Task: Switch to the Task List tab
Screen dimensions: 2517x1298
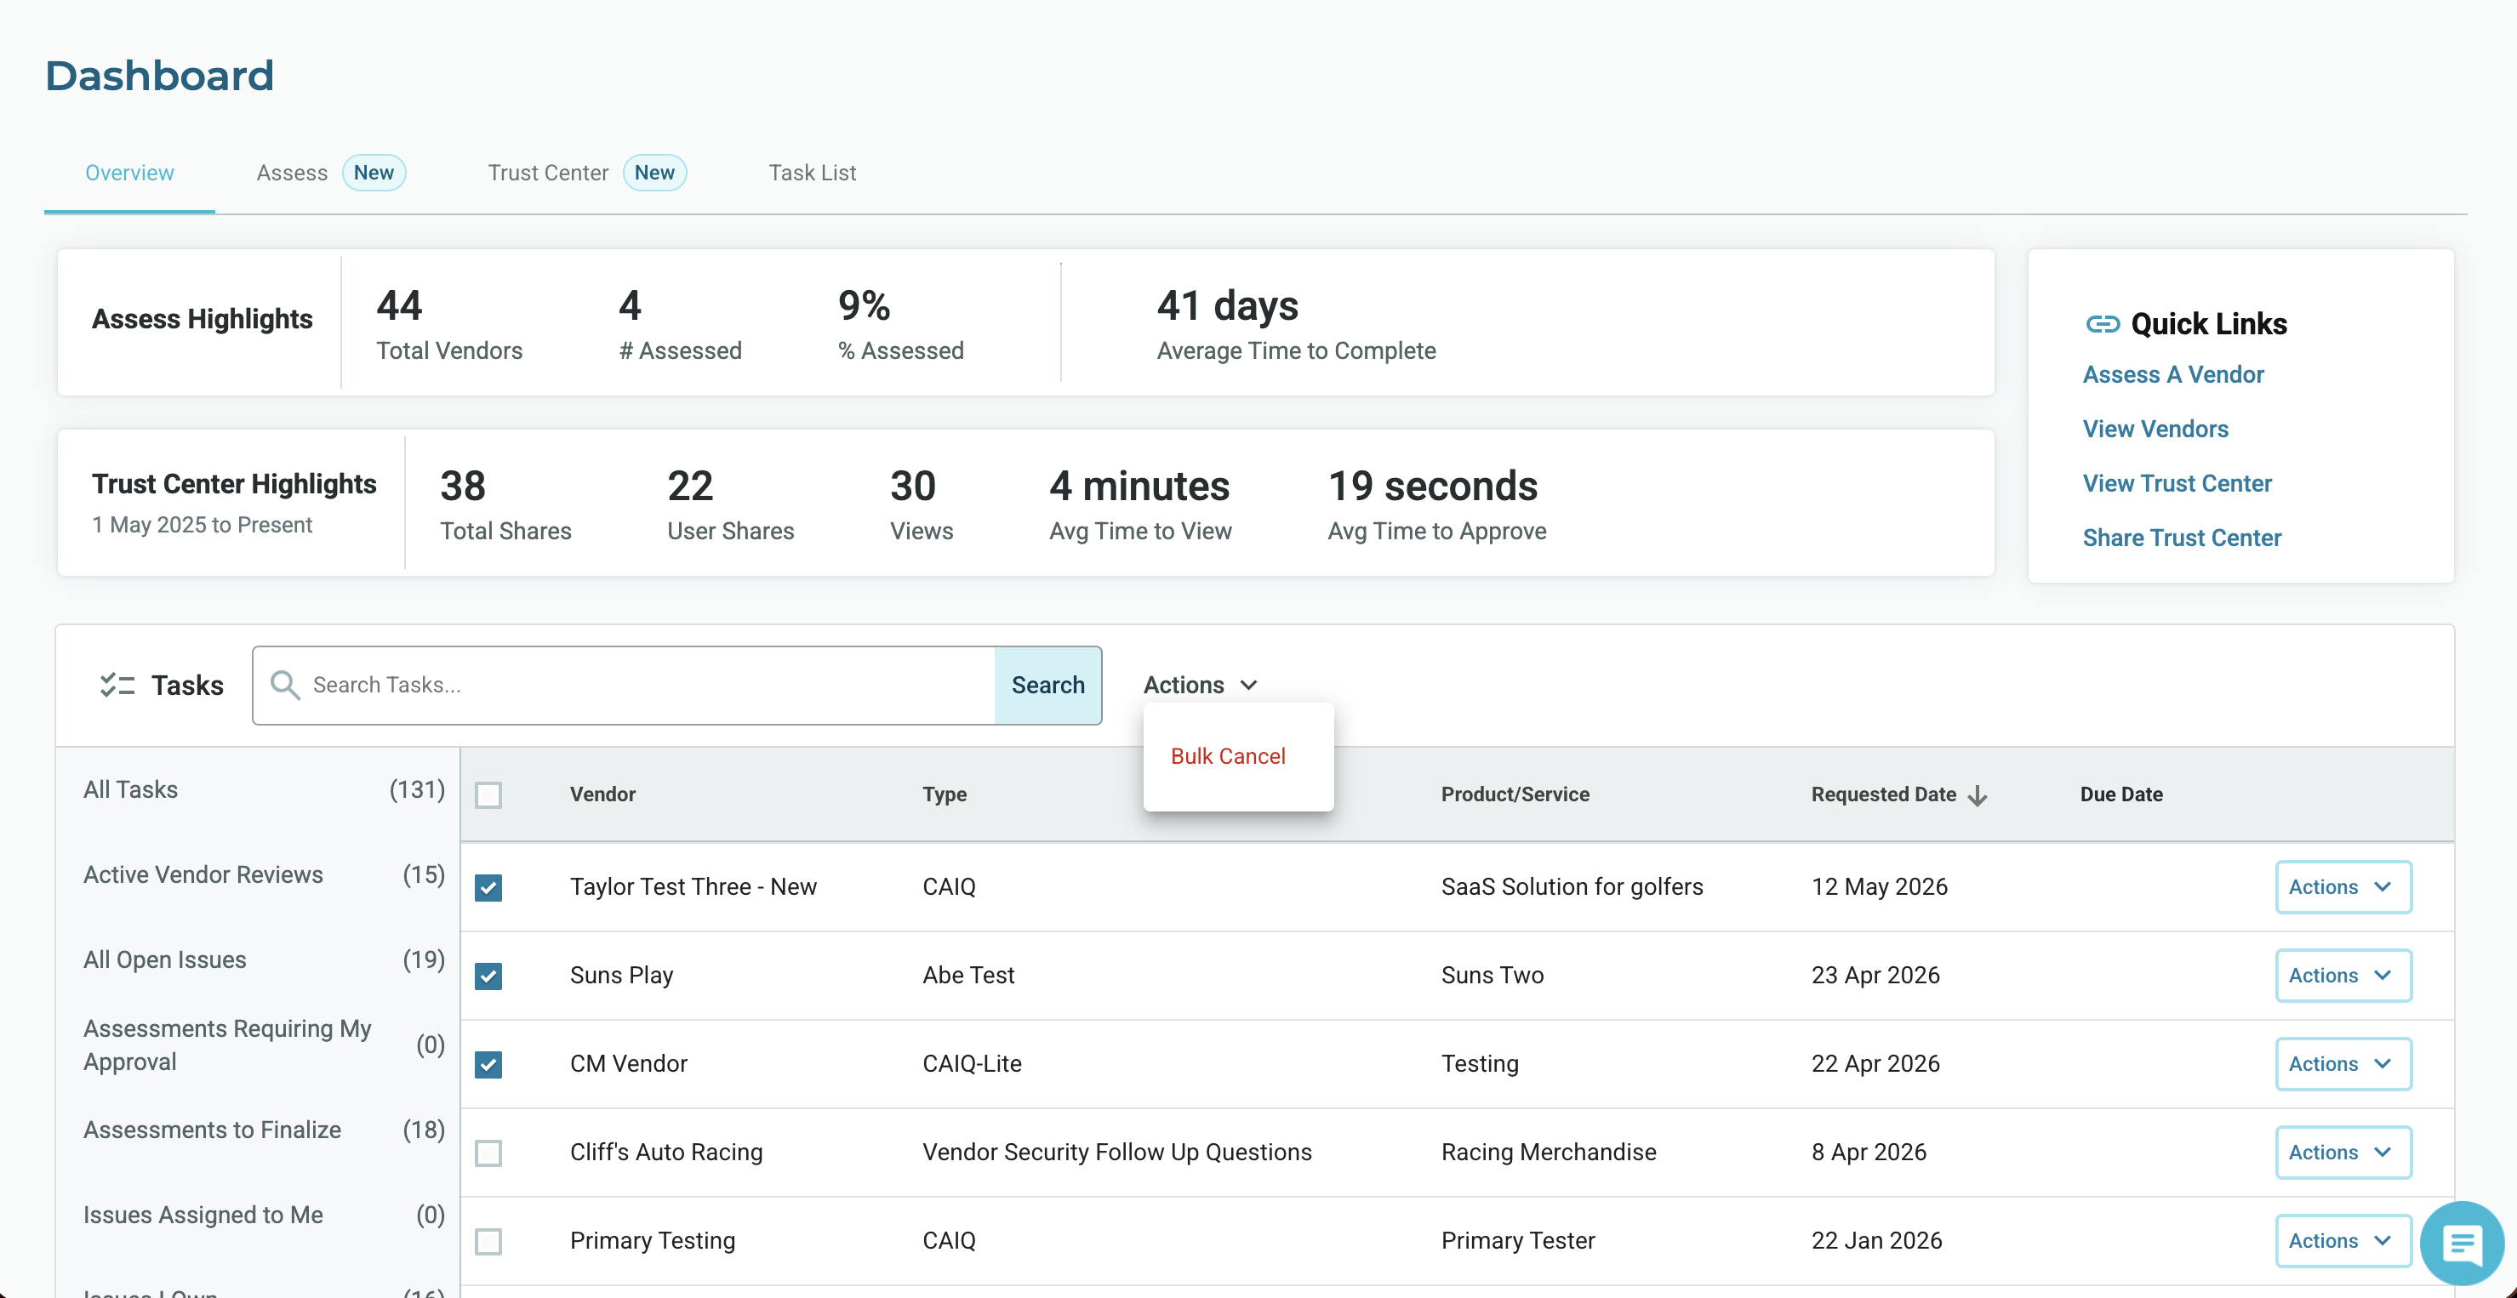Action: (x=812, y=173)
